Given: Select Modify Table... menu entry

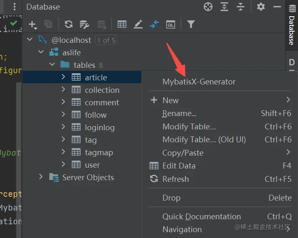Looking at the screenshot, I should [x=220, y=126].
